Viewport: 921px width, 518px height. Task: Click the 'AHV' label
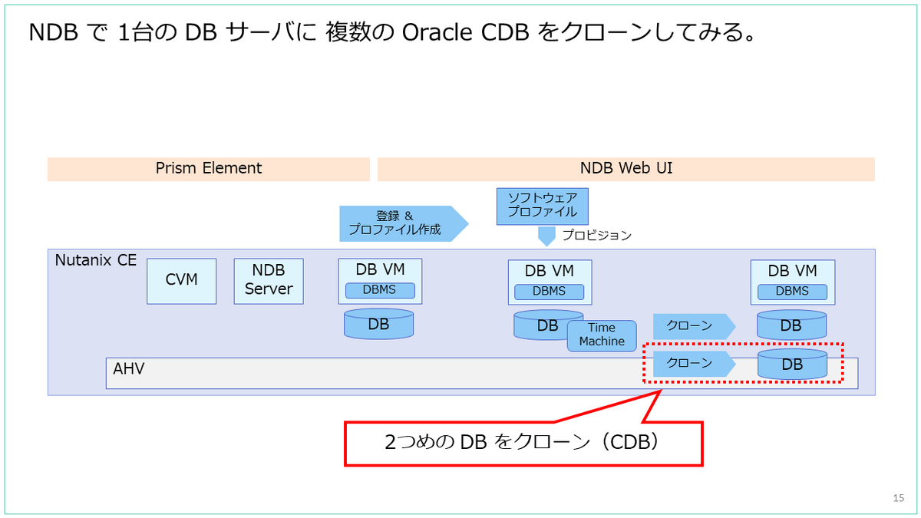point(129,369)
